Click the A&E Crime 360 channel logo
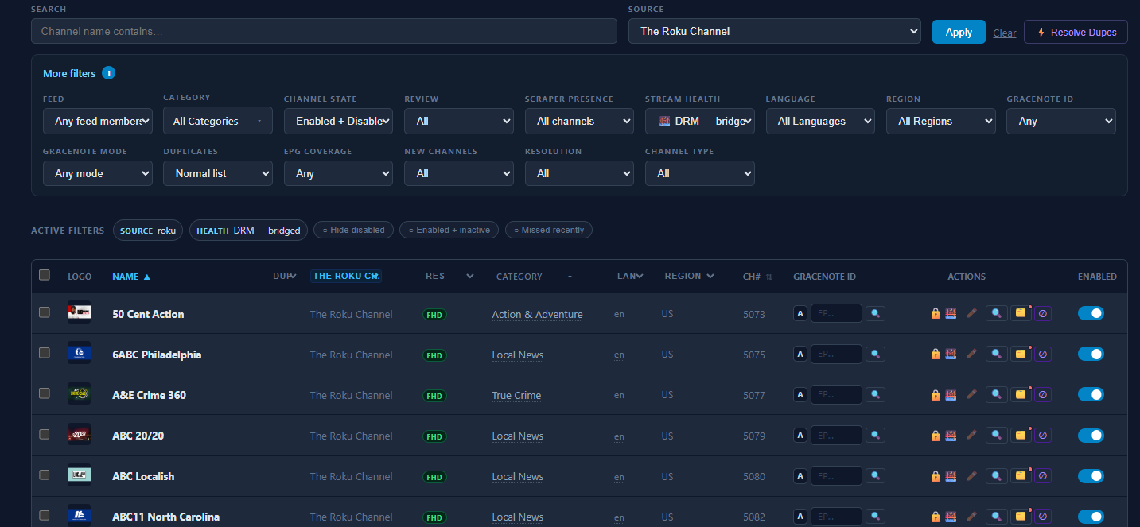 click(x=79, y=393)
